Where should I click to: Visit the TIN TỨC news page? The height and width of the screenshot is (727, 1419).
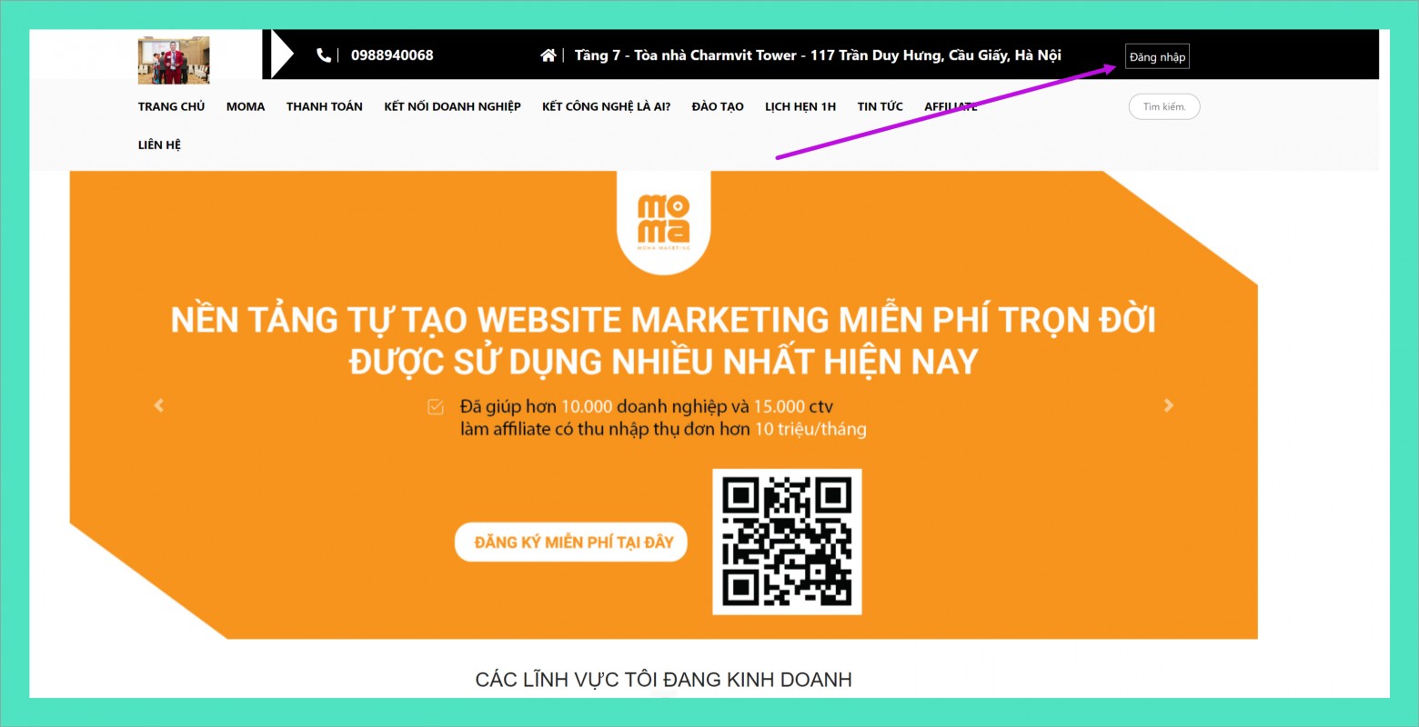tap(880, 107)
